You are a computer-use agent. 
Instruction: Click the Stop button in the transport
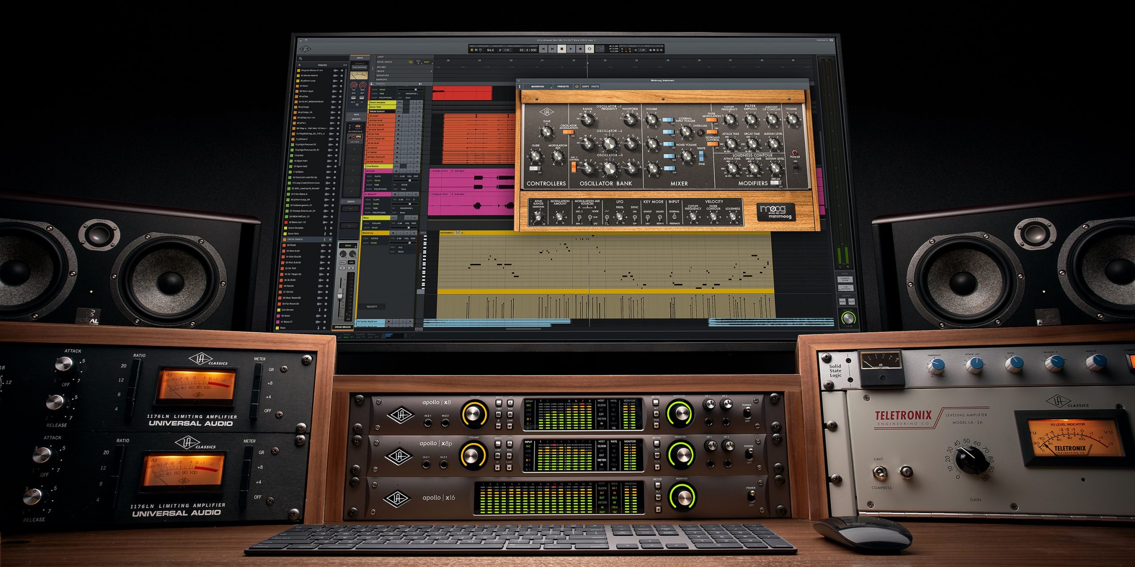tap(562, 49)
